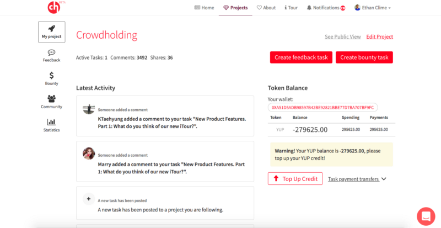Select the Bounty dollar sign icon
Viewport: 441px width, 228px height.
51,76
